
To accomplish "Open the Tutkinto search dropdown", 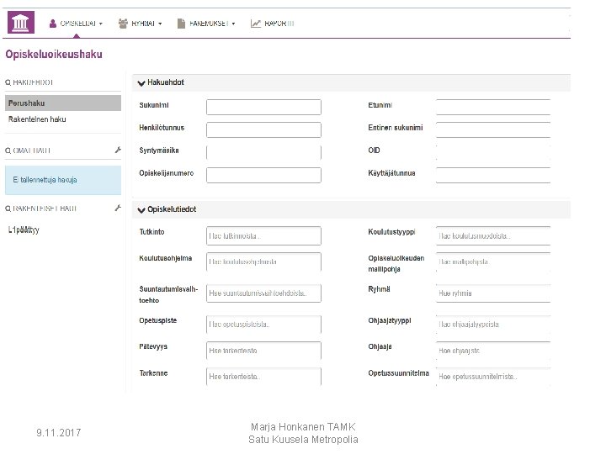I will tap(263, 236).
